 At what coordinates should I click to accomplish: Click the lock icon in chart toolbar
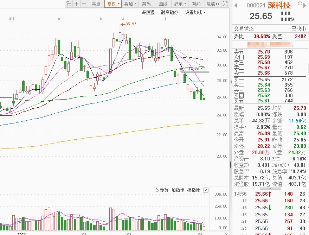click(x=69, y=4)
